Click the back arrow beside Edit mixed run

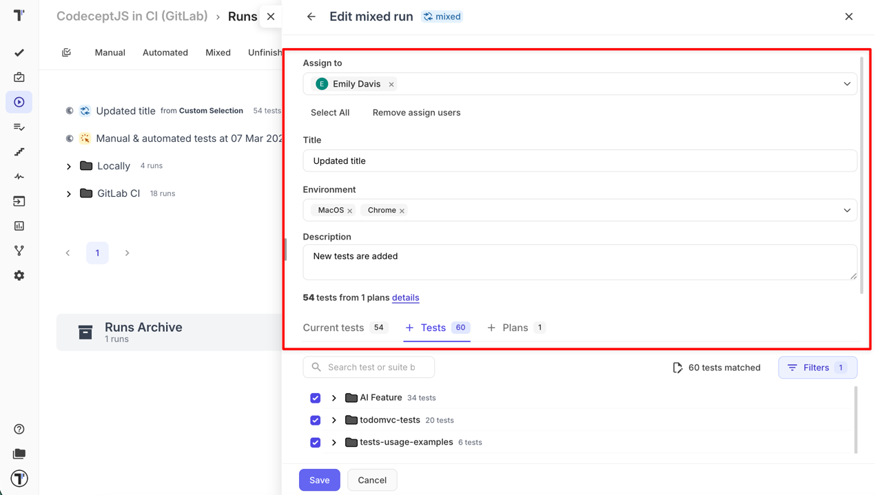point(311,17)
